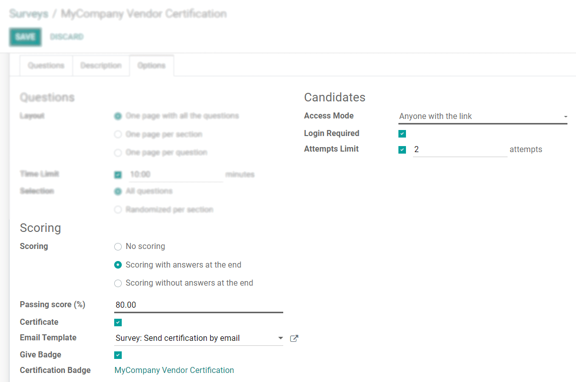Image resolution: width=576 pixels, height=382 pixels.
Task: Toggle the Login Required checkbox
Action: (402, 134)
